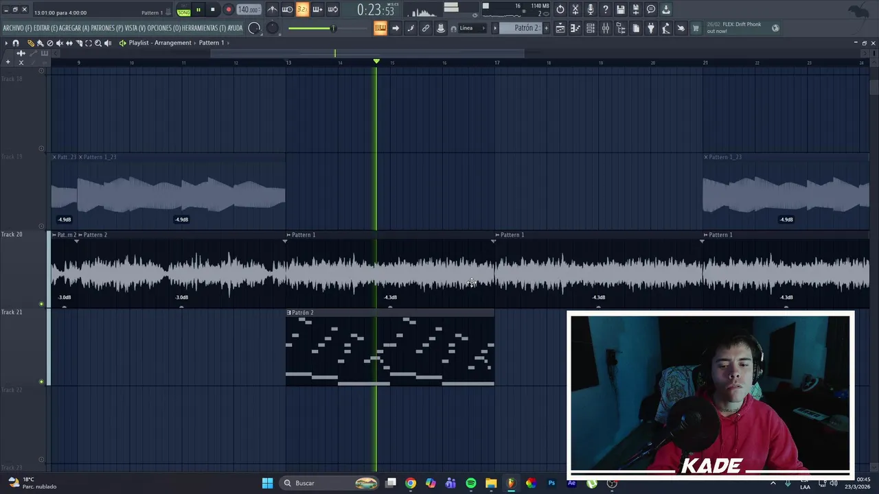Image resolution: width=879 pixels, height=494 pixels.
Task: Select the playlist zoom tool
Action: point(98,43)
